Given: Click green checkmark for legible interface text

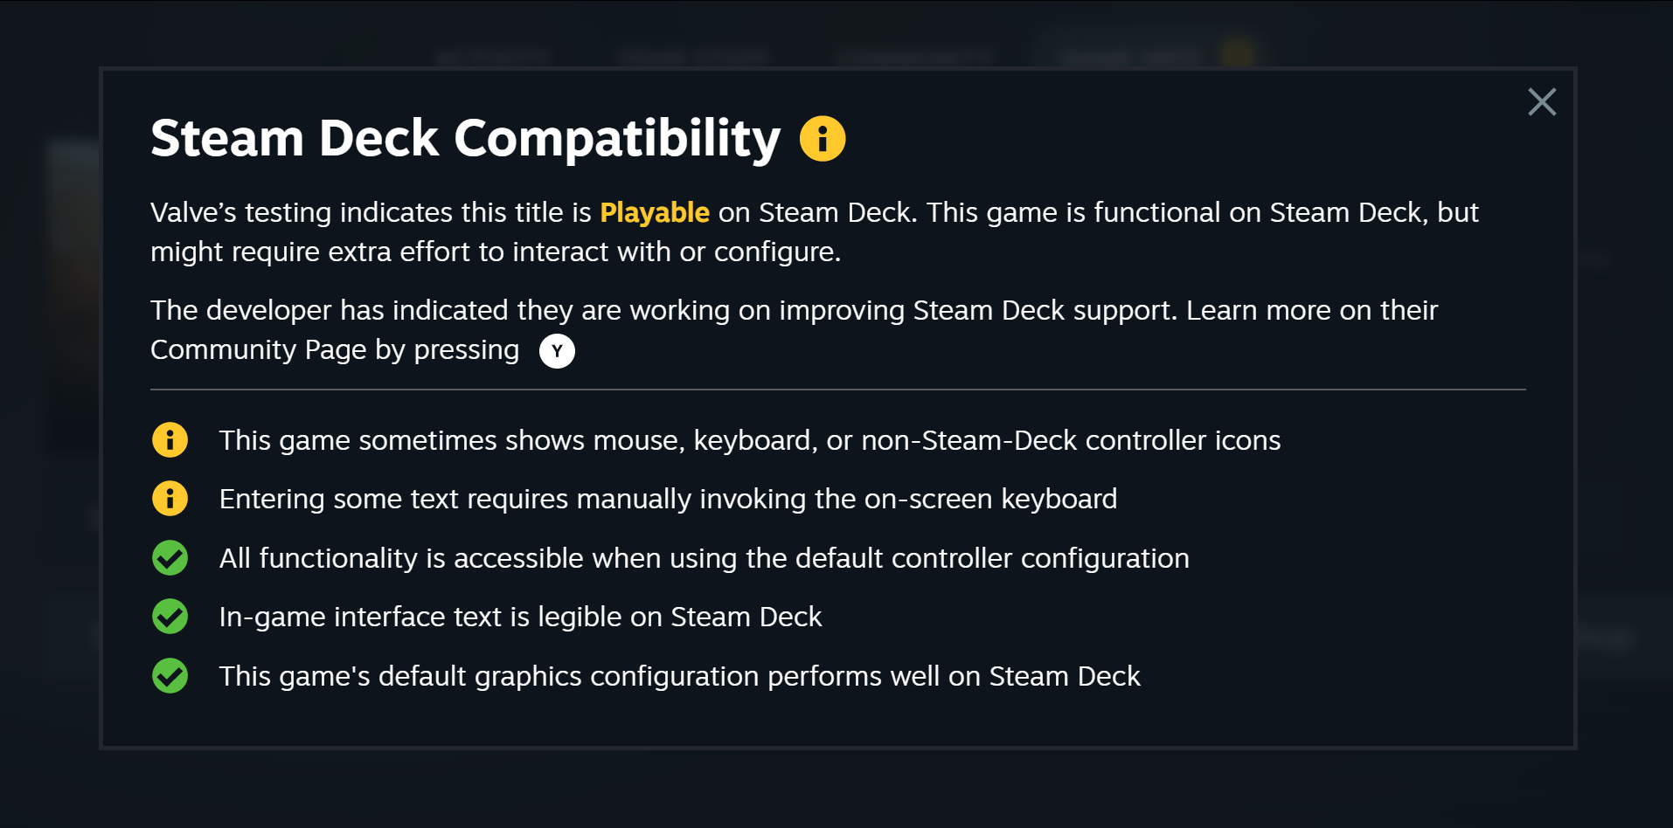Looking at the screenshot, I should 170,617.
